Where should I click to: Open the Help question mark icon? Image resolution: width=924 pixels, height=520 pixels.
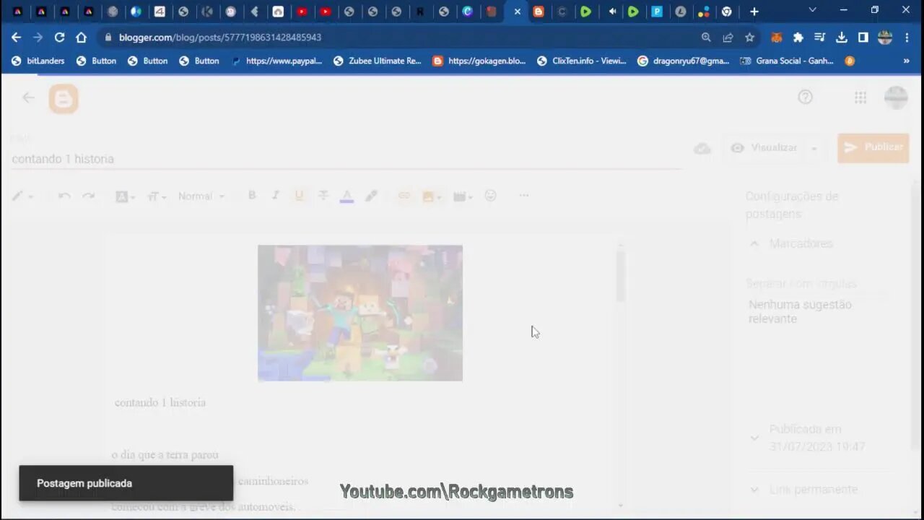805,97
